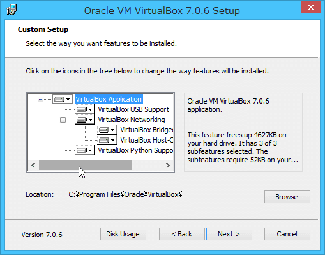Viewport: 325px width, 255px height.
Task: Go to previous step with Back
Action: (x=182, y=234)
